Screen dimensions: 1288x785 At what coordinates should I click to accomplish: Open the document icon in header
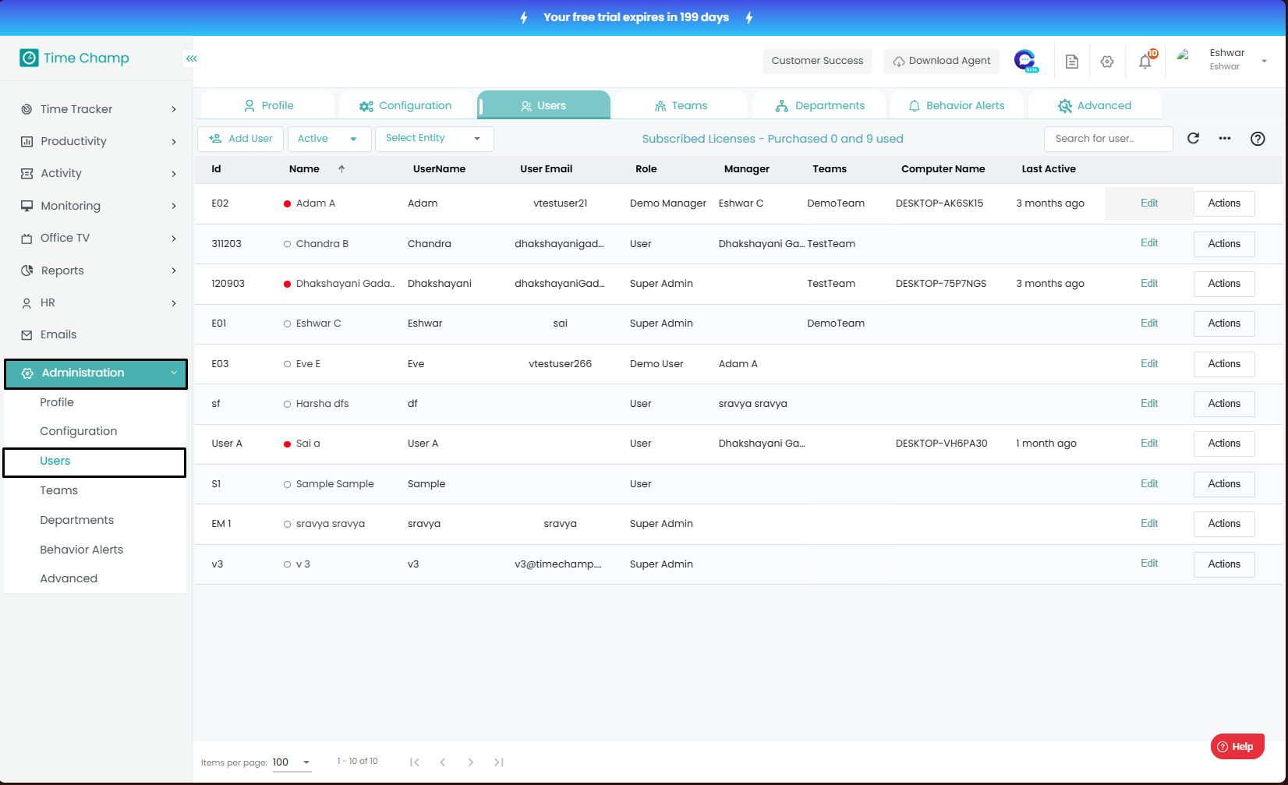1072,62
